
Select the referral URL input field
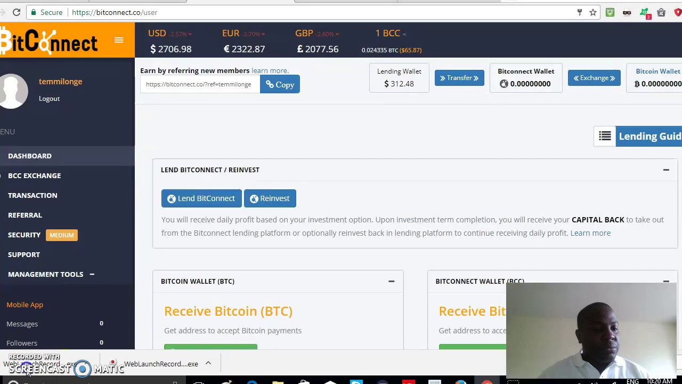(200, 84)
